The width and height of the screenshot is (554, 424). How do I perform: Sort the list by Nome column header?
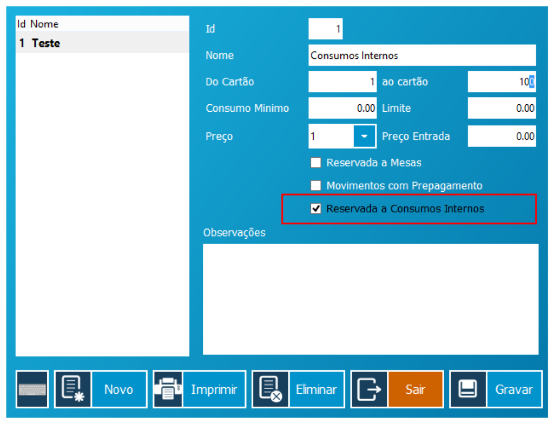pyautogui.click(x=44, y=24)
